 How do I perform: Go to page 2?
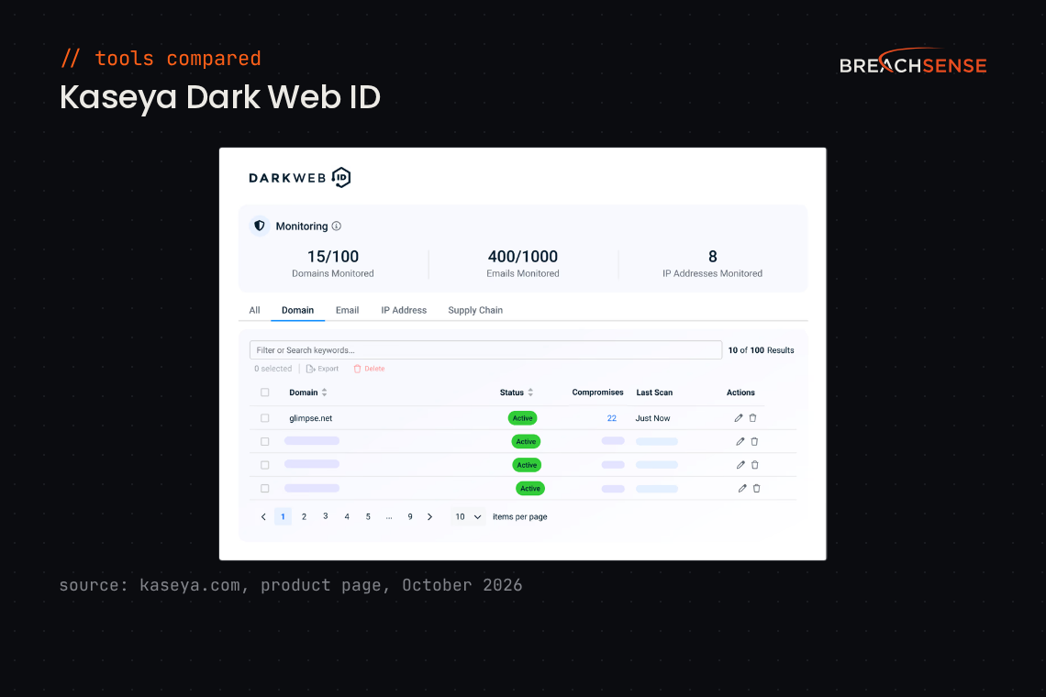[x=305, y=517]
